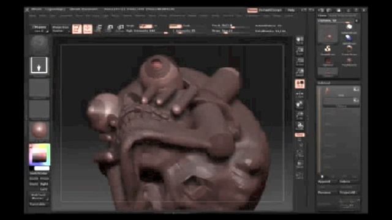Screen dimensions: 392x220
Task: Toggle visibility of the second subtool
Action: (356, 100)
